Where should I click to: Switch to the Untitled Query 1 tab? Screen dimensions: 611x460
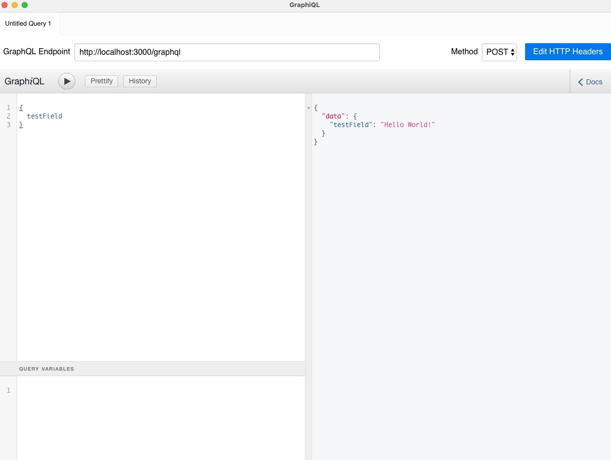[28, 23]
